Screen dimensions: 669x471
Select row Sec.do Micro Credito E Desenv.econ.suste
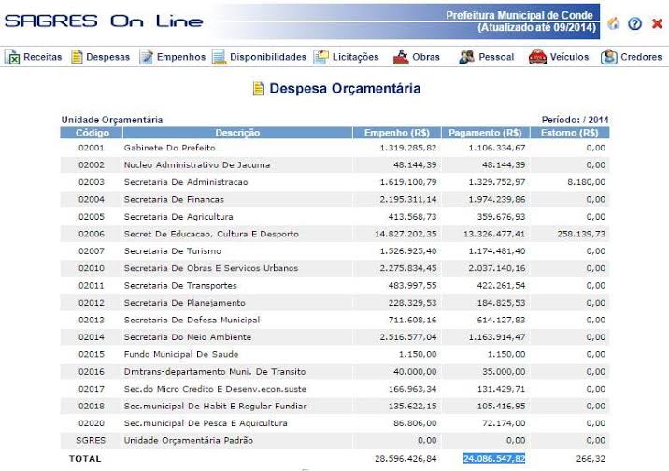tap(334, 389)
